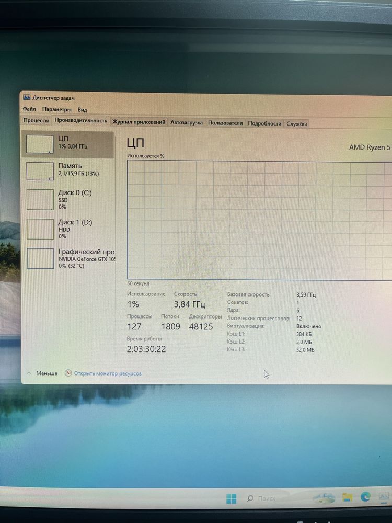Click the 'Диск 1 (D:)' sidebar label
This screenshot has width=392, height=523.
tap(75, 222)
